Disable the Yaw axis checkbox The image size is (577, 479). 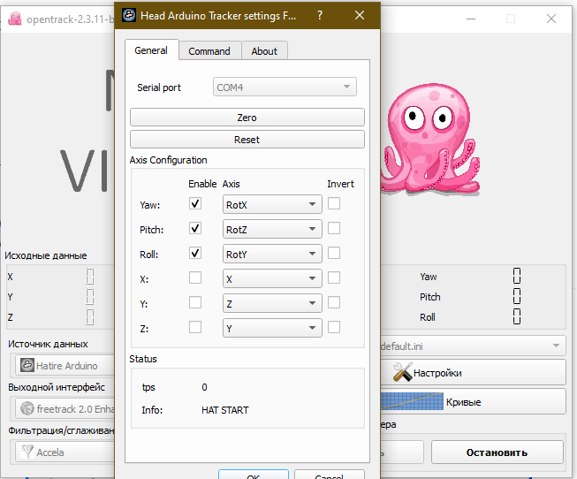click(195, 203)
